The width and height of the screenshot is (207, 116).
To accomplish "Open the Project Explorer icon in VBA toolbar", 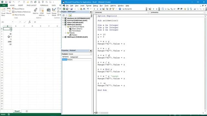I will (107, 9).
